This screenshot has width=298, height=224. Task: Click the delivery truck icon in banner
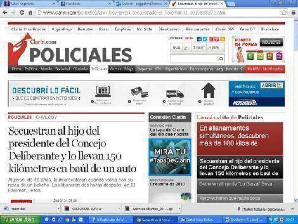[175, 94]
